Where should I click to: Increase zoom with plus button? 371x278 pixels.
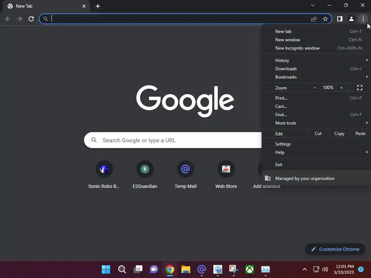coord(341,88)
